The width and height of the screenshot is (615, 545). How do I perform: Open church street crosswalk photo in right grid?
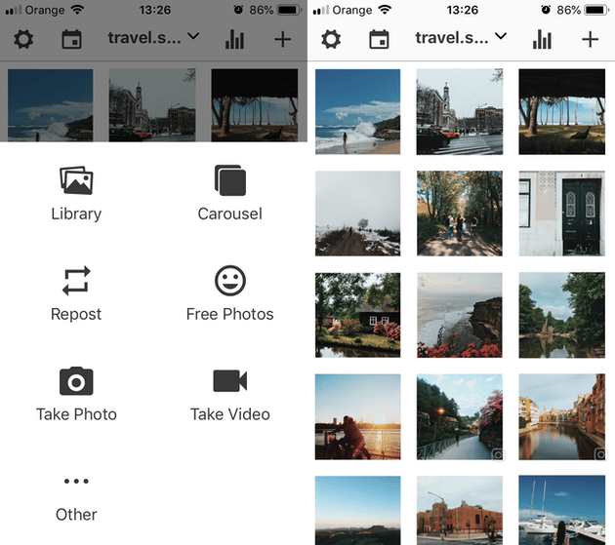460,112
